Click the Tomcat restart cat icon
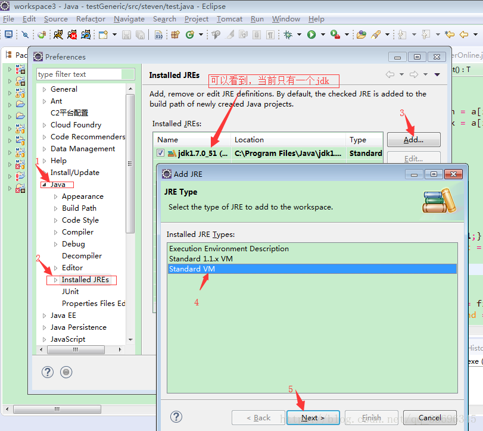Screen dimensions: 483x431 (x=86, y=35)
